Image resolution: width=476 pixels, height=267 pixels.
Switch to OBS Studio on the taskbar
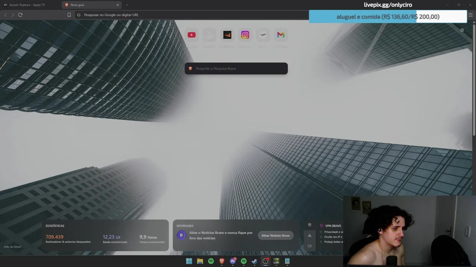266,261
